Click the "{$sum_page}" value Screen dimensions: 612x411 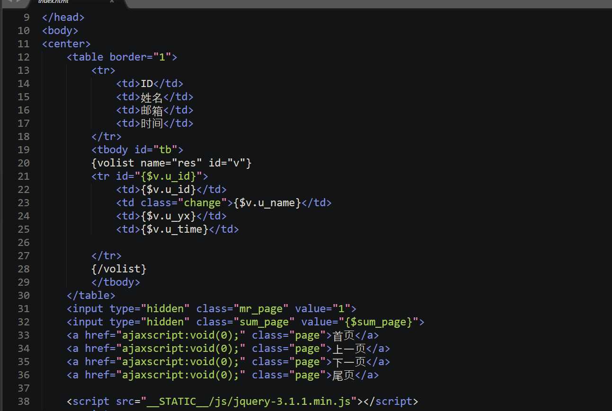378,322
